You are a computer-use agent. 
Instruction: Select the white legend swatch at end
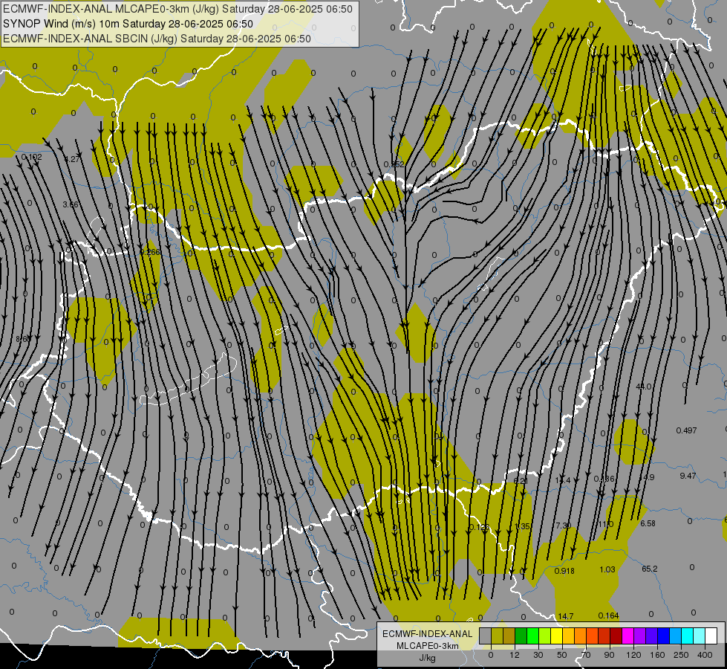coord(711,636)
